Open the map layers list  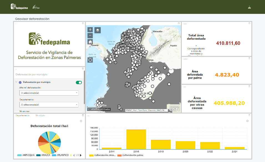point(98,30)
